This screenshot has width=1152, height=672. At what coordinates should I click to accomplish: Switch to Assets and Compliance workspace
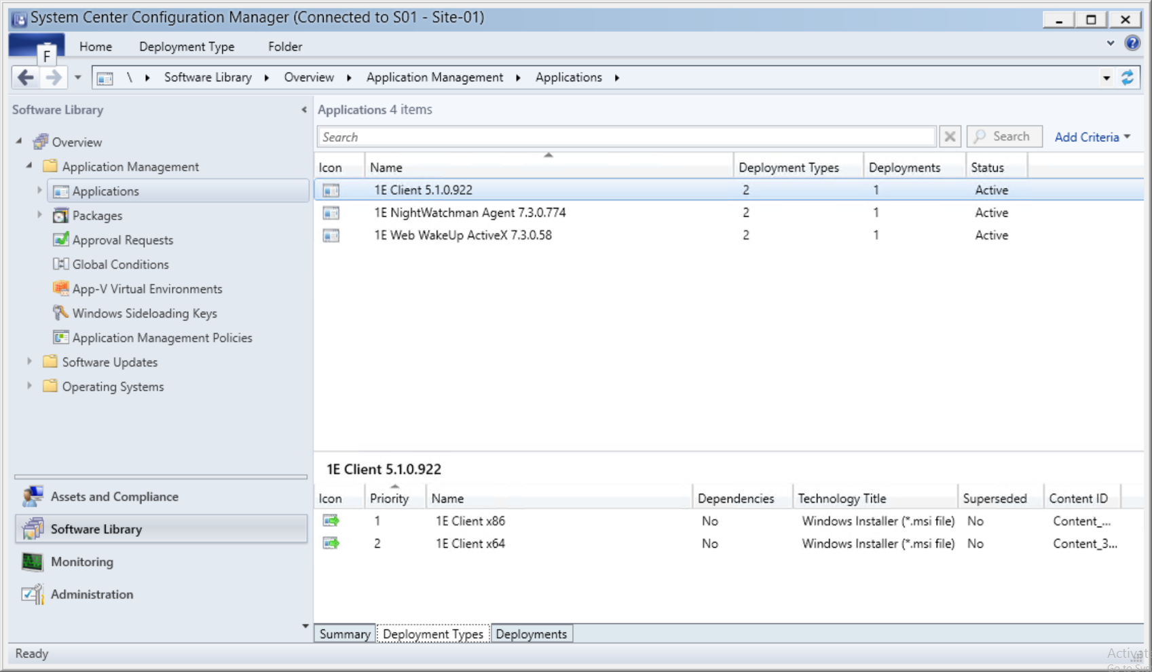point(114,497)
